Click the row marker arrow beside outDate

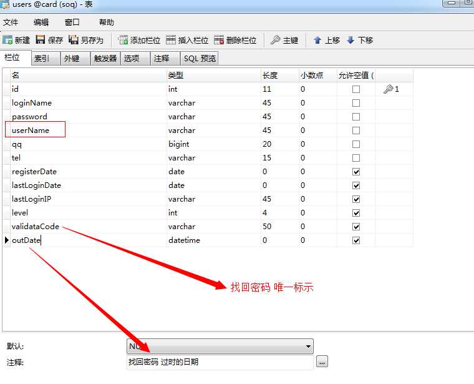tap(7, 240)
